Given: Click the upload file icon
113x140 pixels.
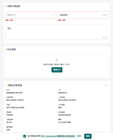Looking at the screenshot, I should [57, 60].
